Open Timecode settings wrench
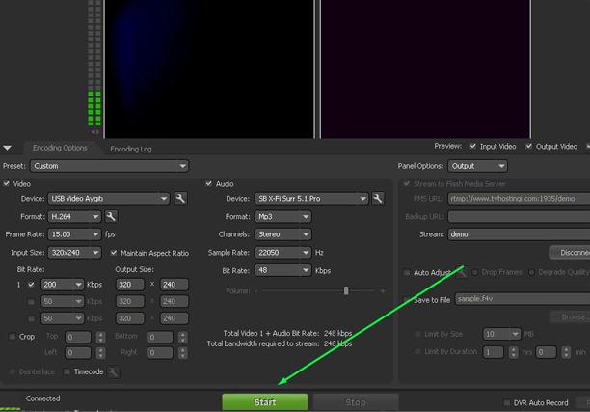The image size is (590, 412). (113, 371)
